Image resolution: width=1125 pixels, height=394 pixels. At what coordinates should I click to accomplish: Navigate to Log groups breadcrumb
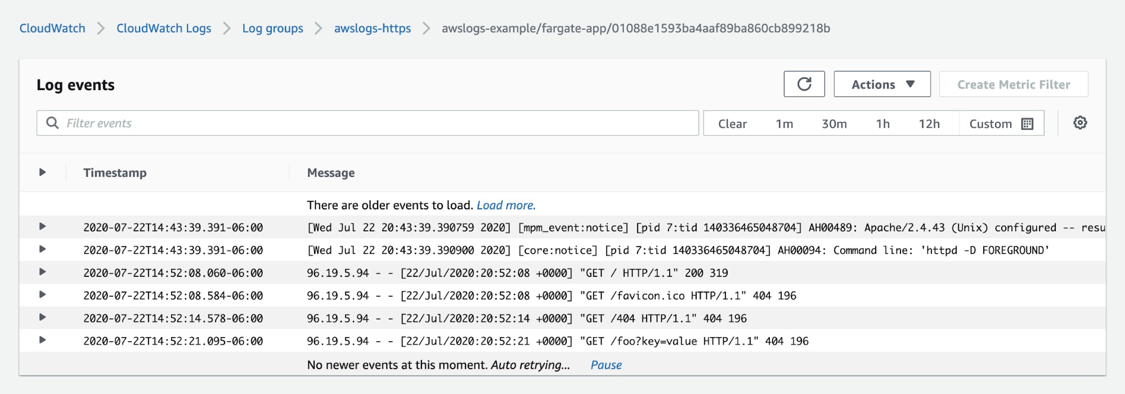point(272,28)
